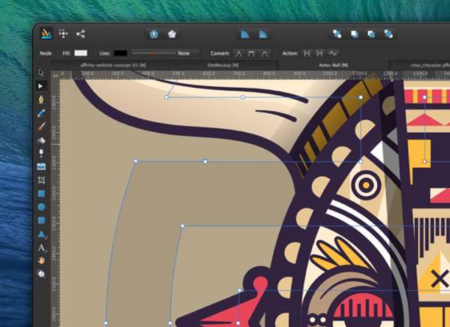Select the Pencil tool
450x327 pixels.
(41, 112)
